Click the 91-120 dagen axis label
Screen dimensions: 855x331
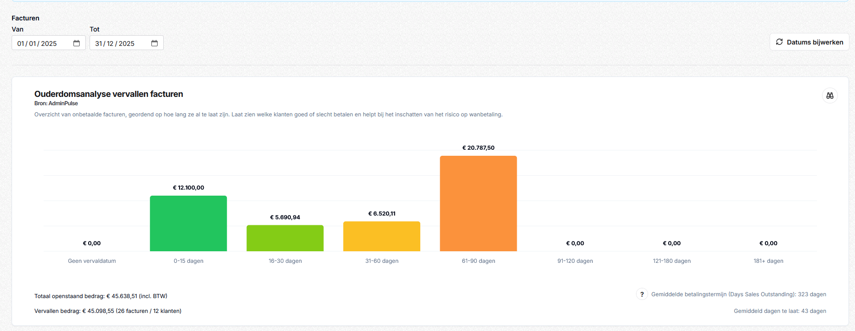point(575,261)
